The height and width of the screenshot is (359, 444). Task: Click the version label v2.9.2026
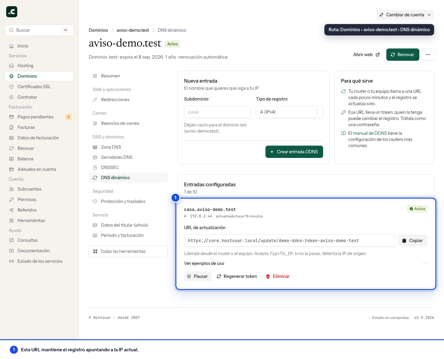pos(424,318)
